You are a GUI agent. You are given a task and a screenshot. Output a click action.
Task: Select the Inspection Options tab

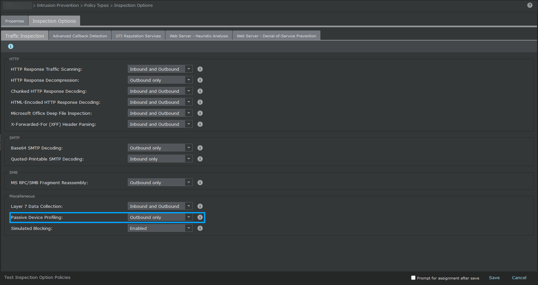tap(54, 21)
